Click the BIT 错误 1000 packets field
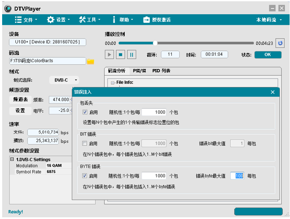Screen dimensions: 290x219 tap(154, 143)
